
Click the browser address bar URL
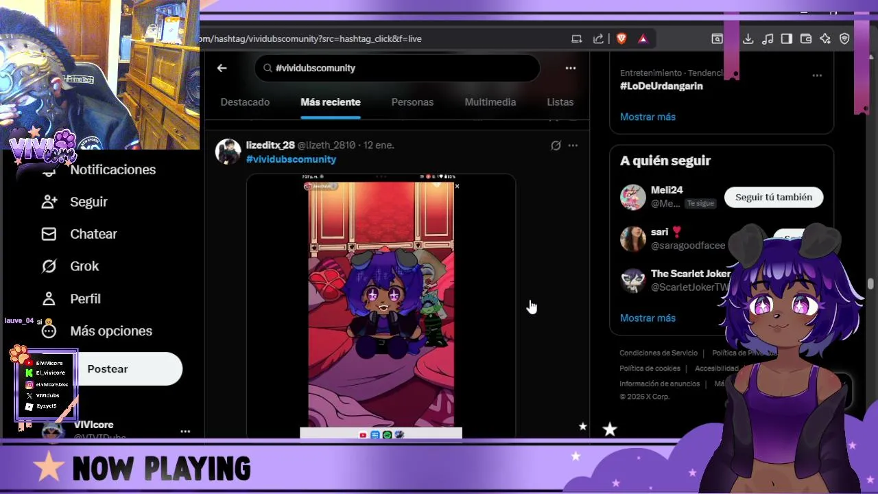click(x=312, y=39)
